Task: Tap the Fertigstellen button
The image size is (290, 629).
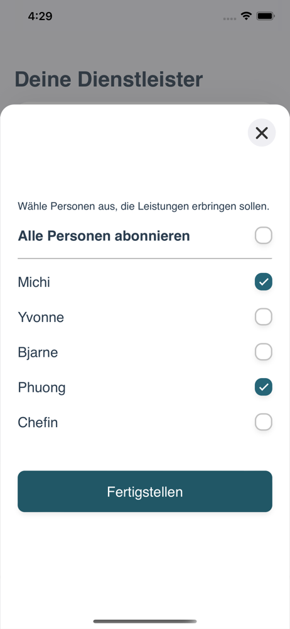Action: point(145,491)
